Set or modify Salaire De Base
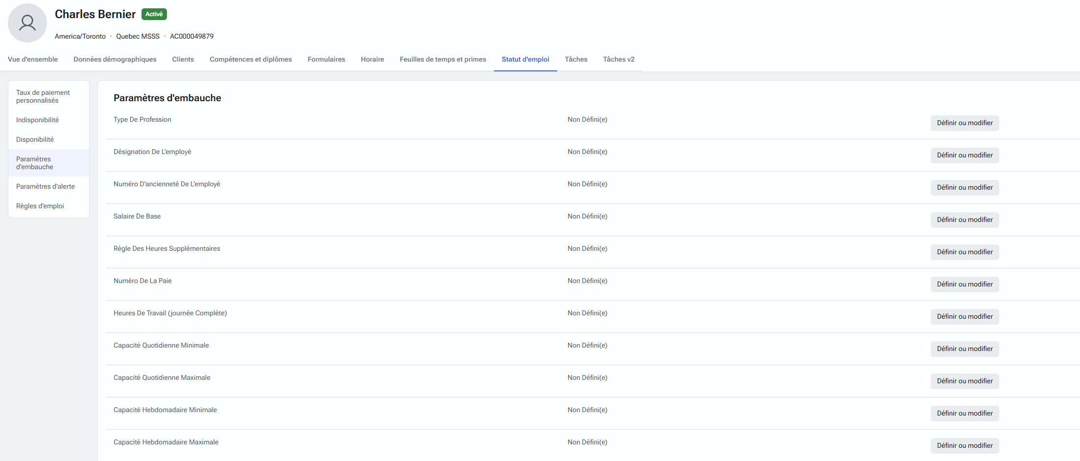 964,220
